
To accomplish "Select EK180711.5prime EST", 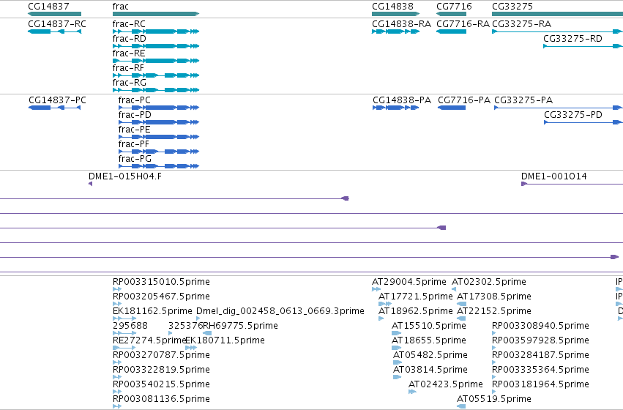I will (x=225, y=340).
